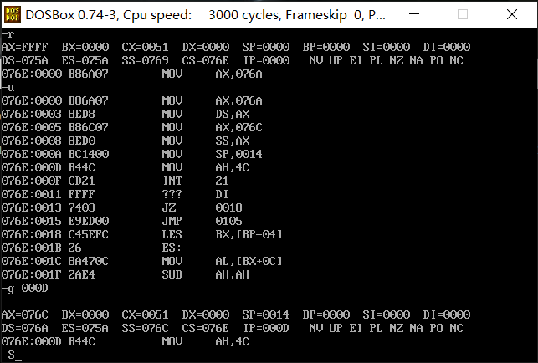Click the 'SP=0014' register value
The width and height of the screenshot is (538, 363).
[x=265, y=314]
